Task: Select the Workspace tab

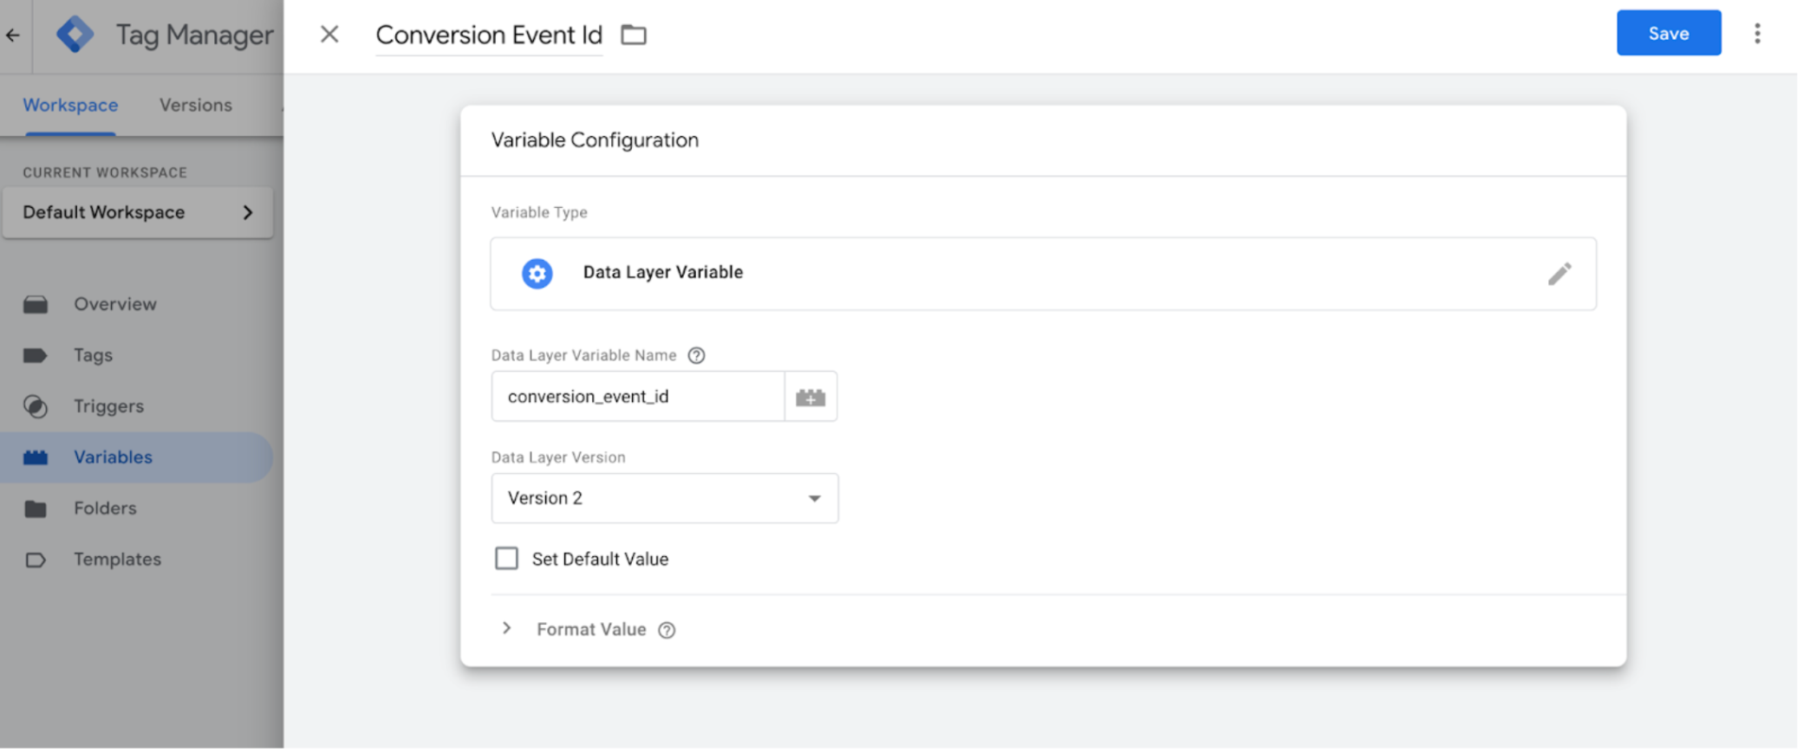Action: point(70,105)
